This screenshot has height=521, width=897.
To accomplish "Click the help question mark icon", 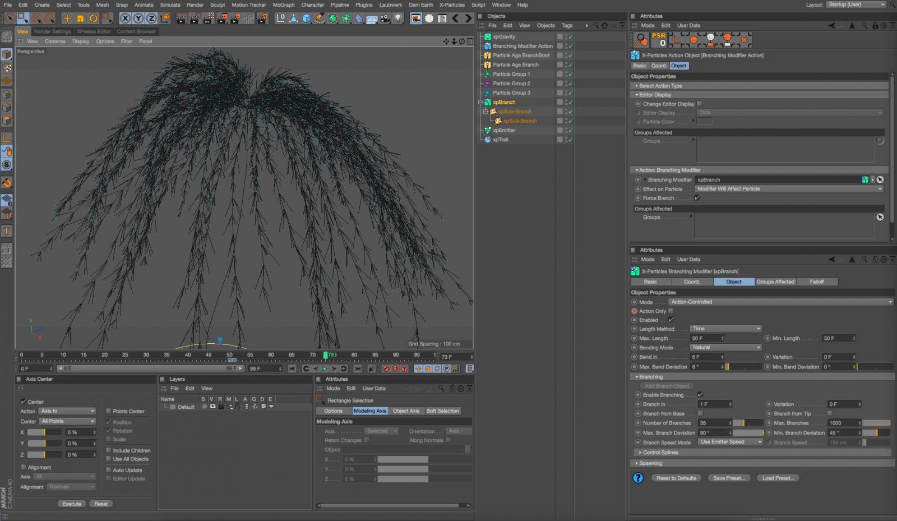I will 638,478.
